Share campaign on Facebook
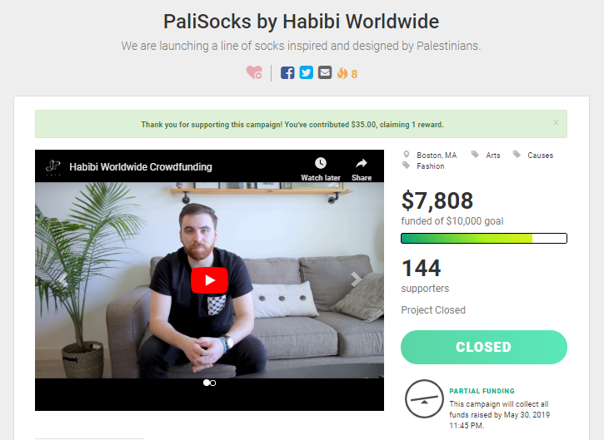 (x=287, y=72)
